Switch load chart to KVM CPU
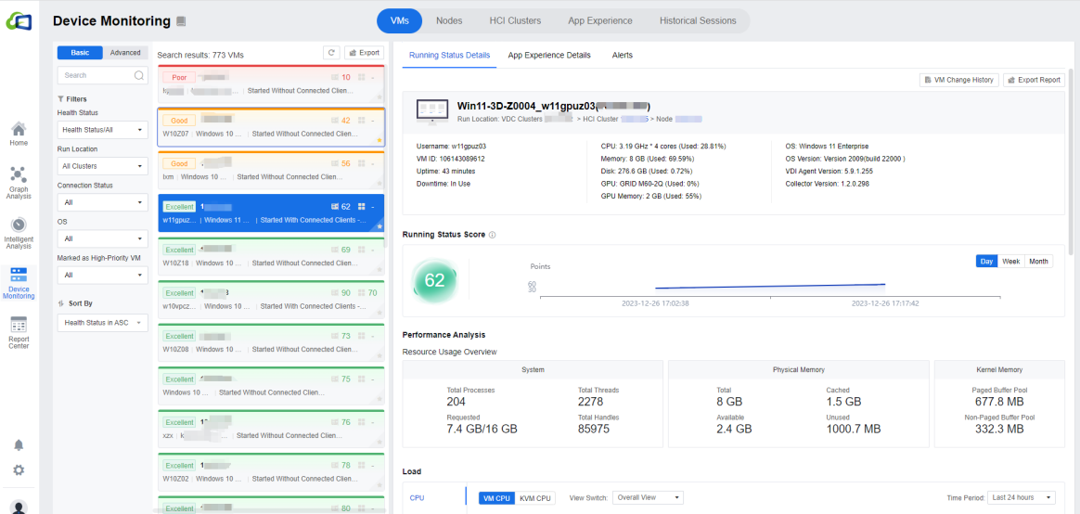The width and height of the screenshot is (1080, 514). tap(534, 498)
